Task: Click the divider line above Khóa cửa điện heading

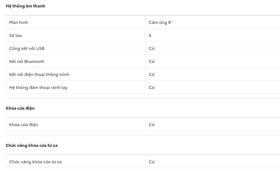Action: click(x=143, y=98)
